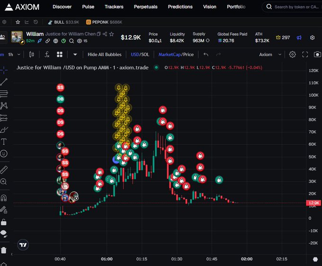Toggle magnet mode on chart

(x=4, y=198)
